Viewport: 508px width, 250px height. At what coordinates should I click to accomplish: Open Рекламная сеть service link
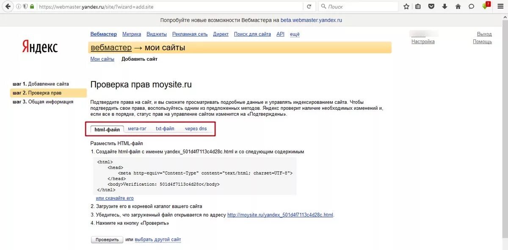click(x=190, y=34)
